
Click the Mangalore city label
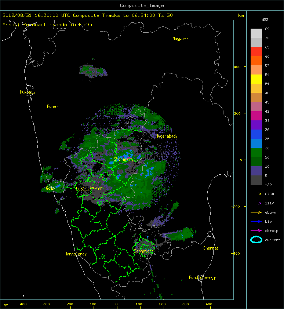pyautogui.click(x=75, y=254)
